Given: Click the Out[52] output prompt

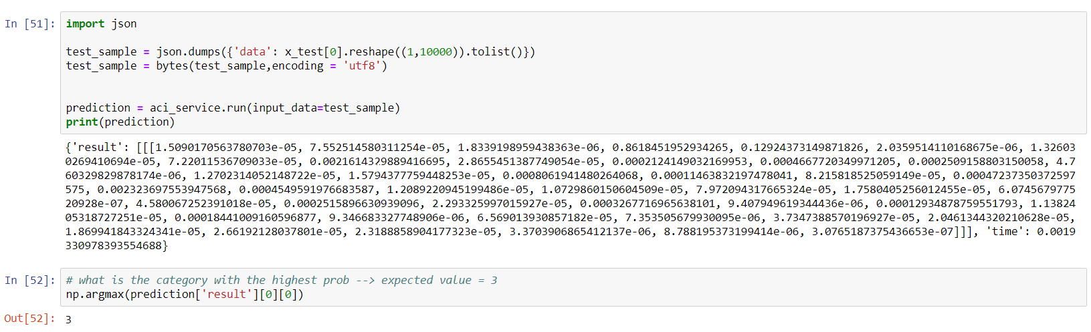Looking at the screenshot, I should click(x=29, y=319).
